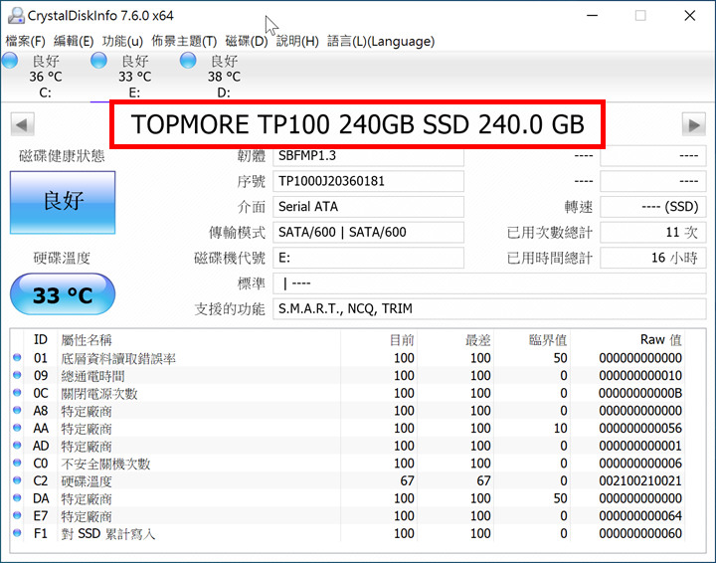Click the 良好 health status button
The height and width of the screenshot is (563, 716).
click(x=63, y=202)
